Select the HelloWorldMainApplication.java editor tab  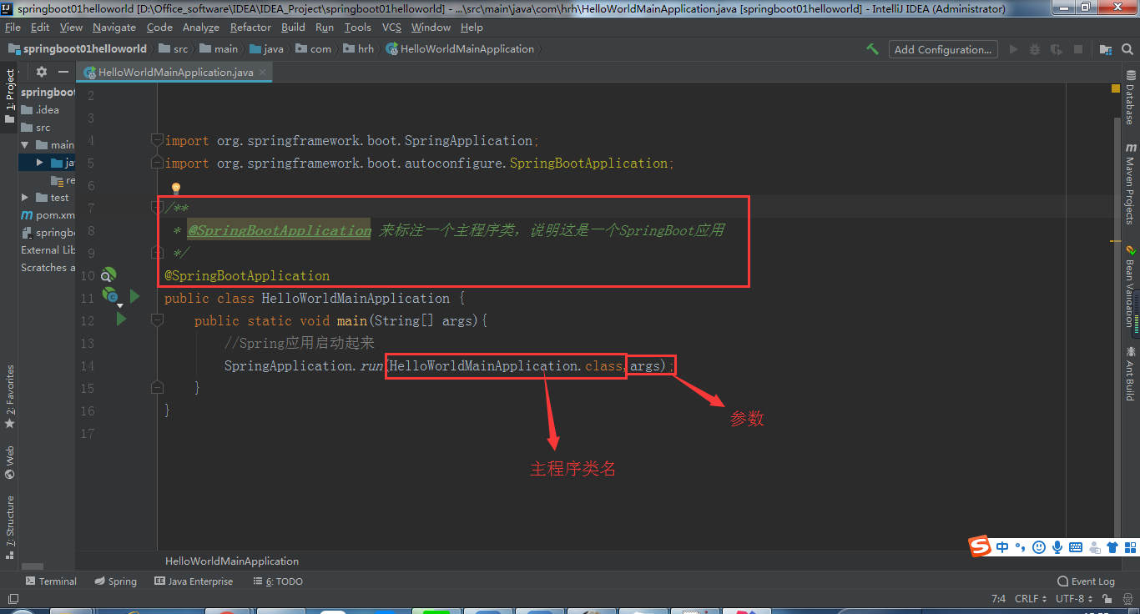[x=175, y=72]
